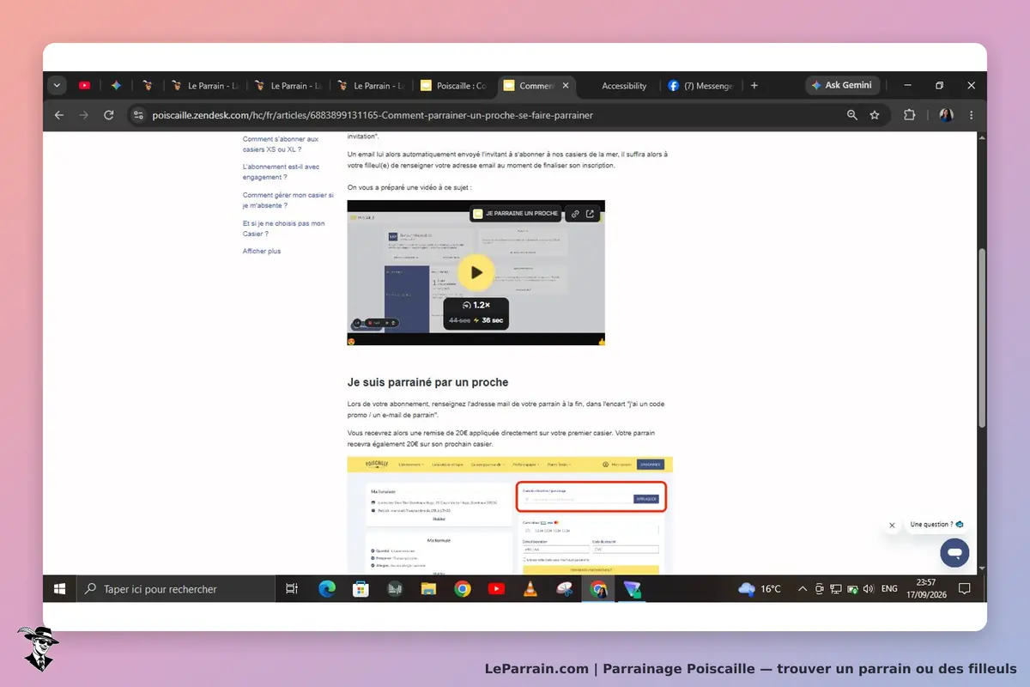Open the Zendesk chat widget button

coord(954,552)
